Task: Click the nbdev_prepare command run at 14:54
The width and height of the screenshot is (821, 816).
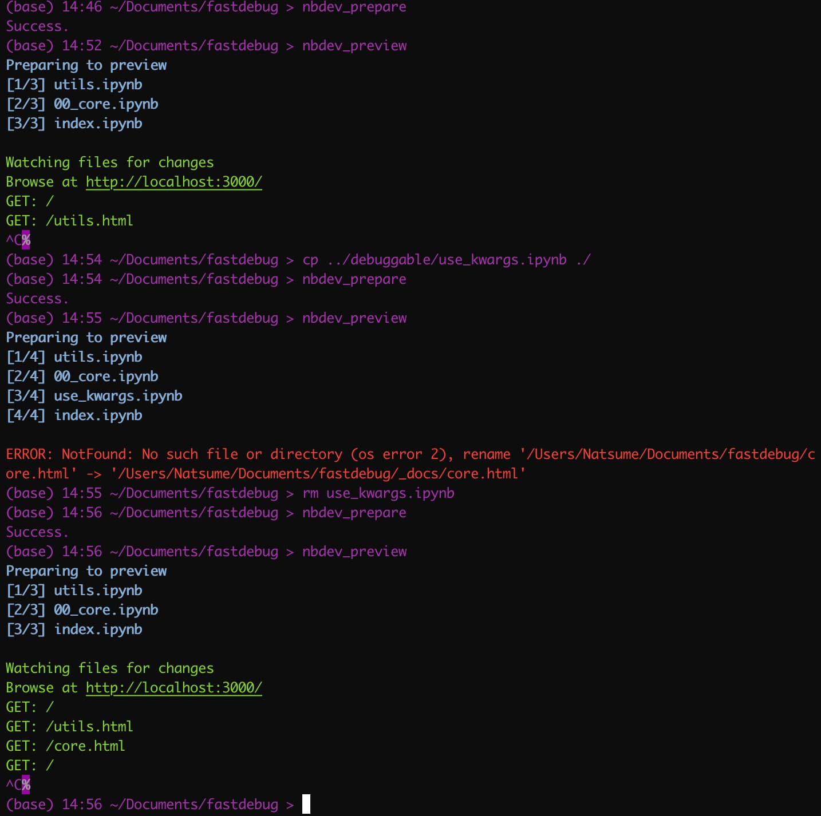Action: click(354, 279)
